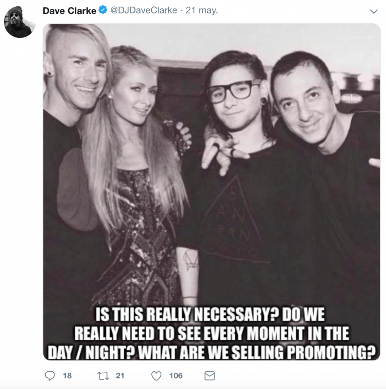Viewport: 386px width, 389px height.
Task: Click the like count 106
Action: (x=176, y=376)
